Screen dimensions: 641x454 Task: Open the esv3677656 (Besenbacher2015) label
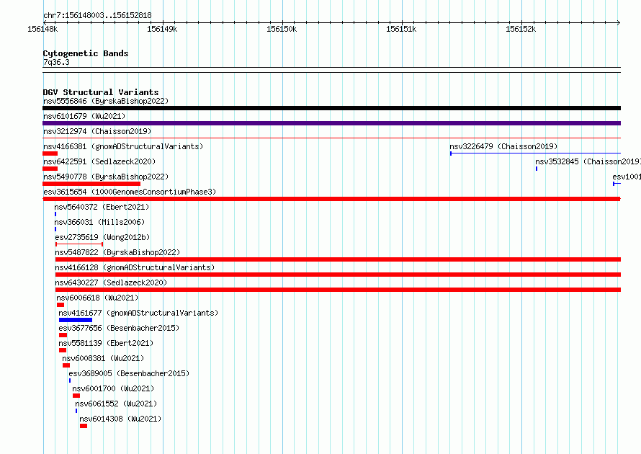click(119, 328)
